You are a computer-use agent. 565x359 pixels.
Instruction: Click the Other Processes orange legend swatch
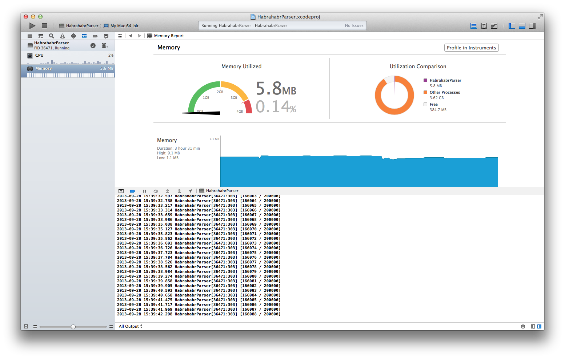tap(425, 92)
